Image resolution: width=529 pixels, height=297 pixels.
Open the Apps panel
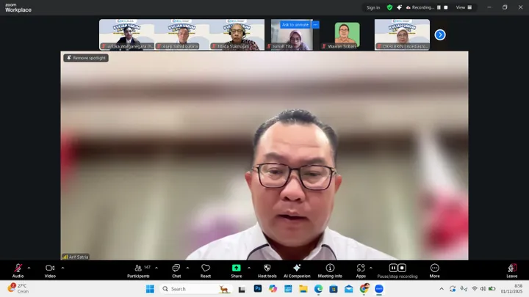point(361,268)
